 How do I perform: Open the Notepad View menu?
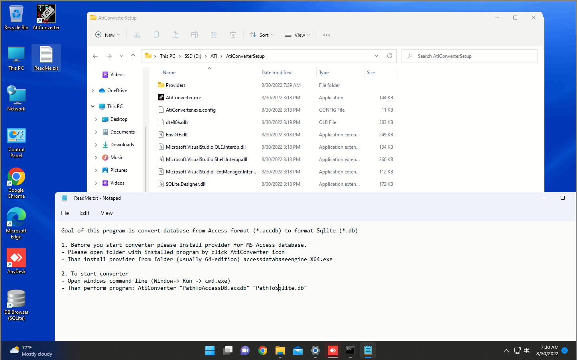(107, 213)
